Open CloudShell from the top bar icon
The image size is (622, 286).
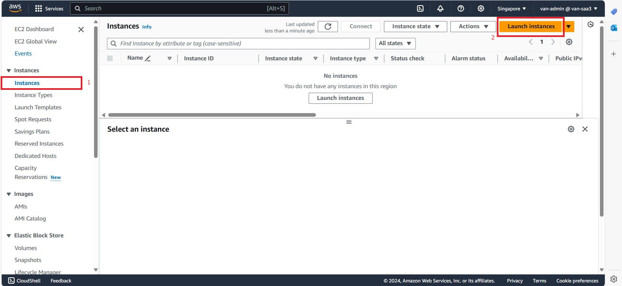point(420,8)
